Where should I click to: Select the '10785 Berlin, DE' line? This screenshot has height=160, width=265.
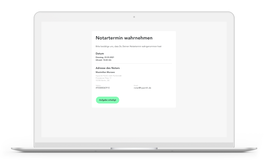(x=103, y=80)
